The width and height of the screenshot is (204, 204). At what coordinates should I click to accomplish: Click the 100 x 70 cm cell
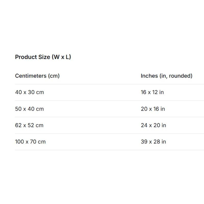coord(30,142)
